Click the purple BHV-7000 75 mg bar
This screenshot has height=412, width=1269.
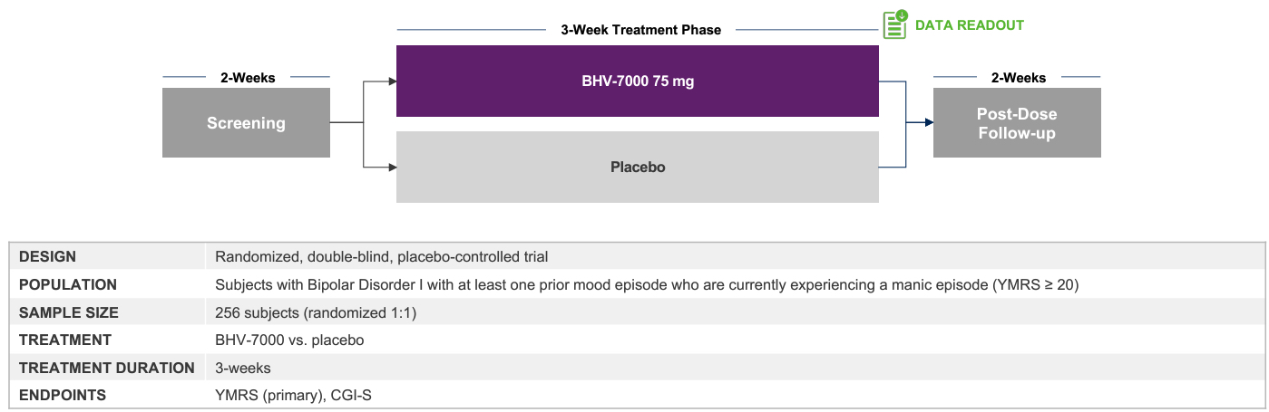(637, 81)
